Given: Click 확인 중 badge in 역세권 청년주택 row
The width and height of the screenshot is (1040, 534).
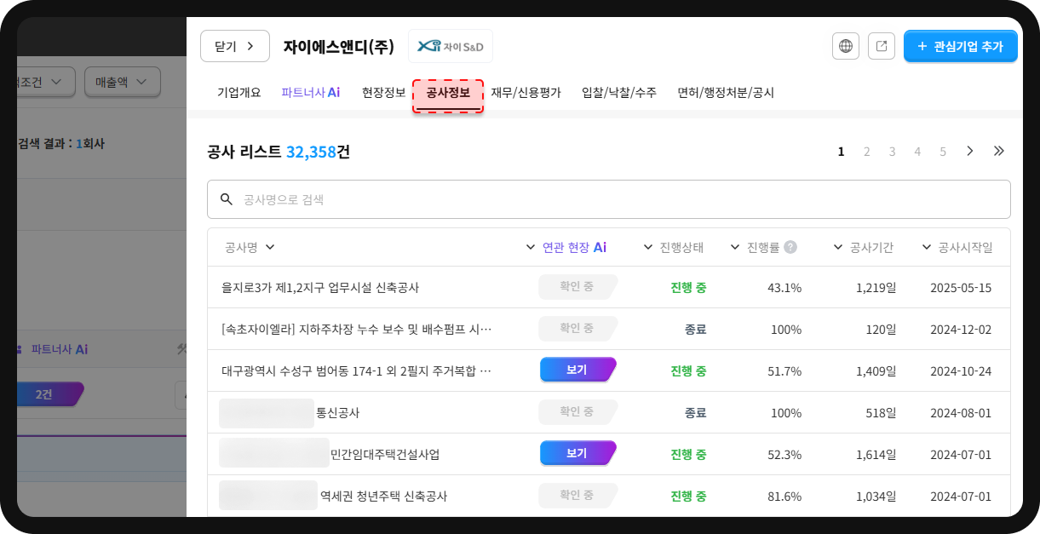Looking at the screenshot, I should click(577, 495).
